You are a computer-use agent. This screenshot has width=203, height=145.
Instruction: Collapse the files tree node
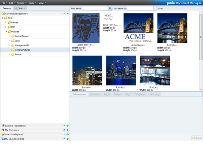(x=2, y=18)
